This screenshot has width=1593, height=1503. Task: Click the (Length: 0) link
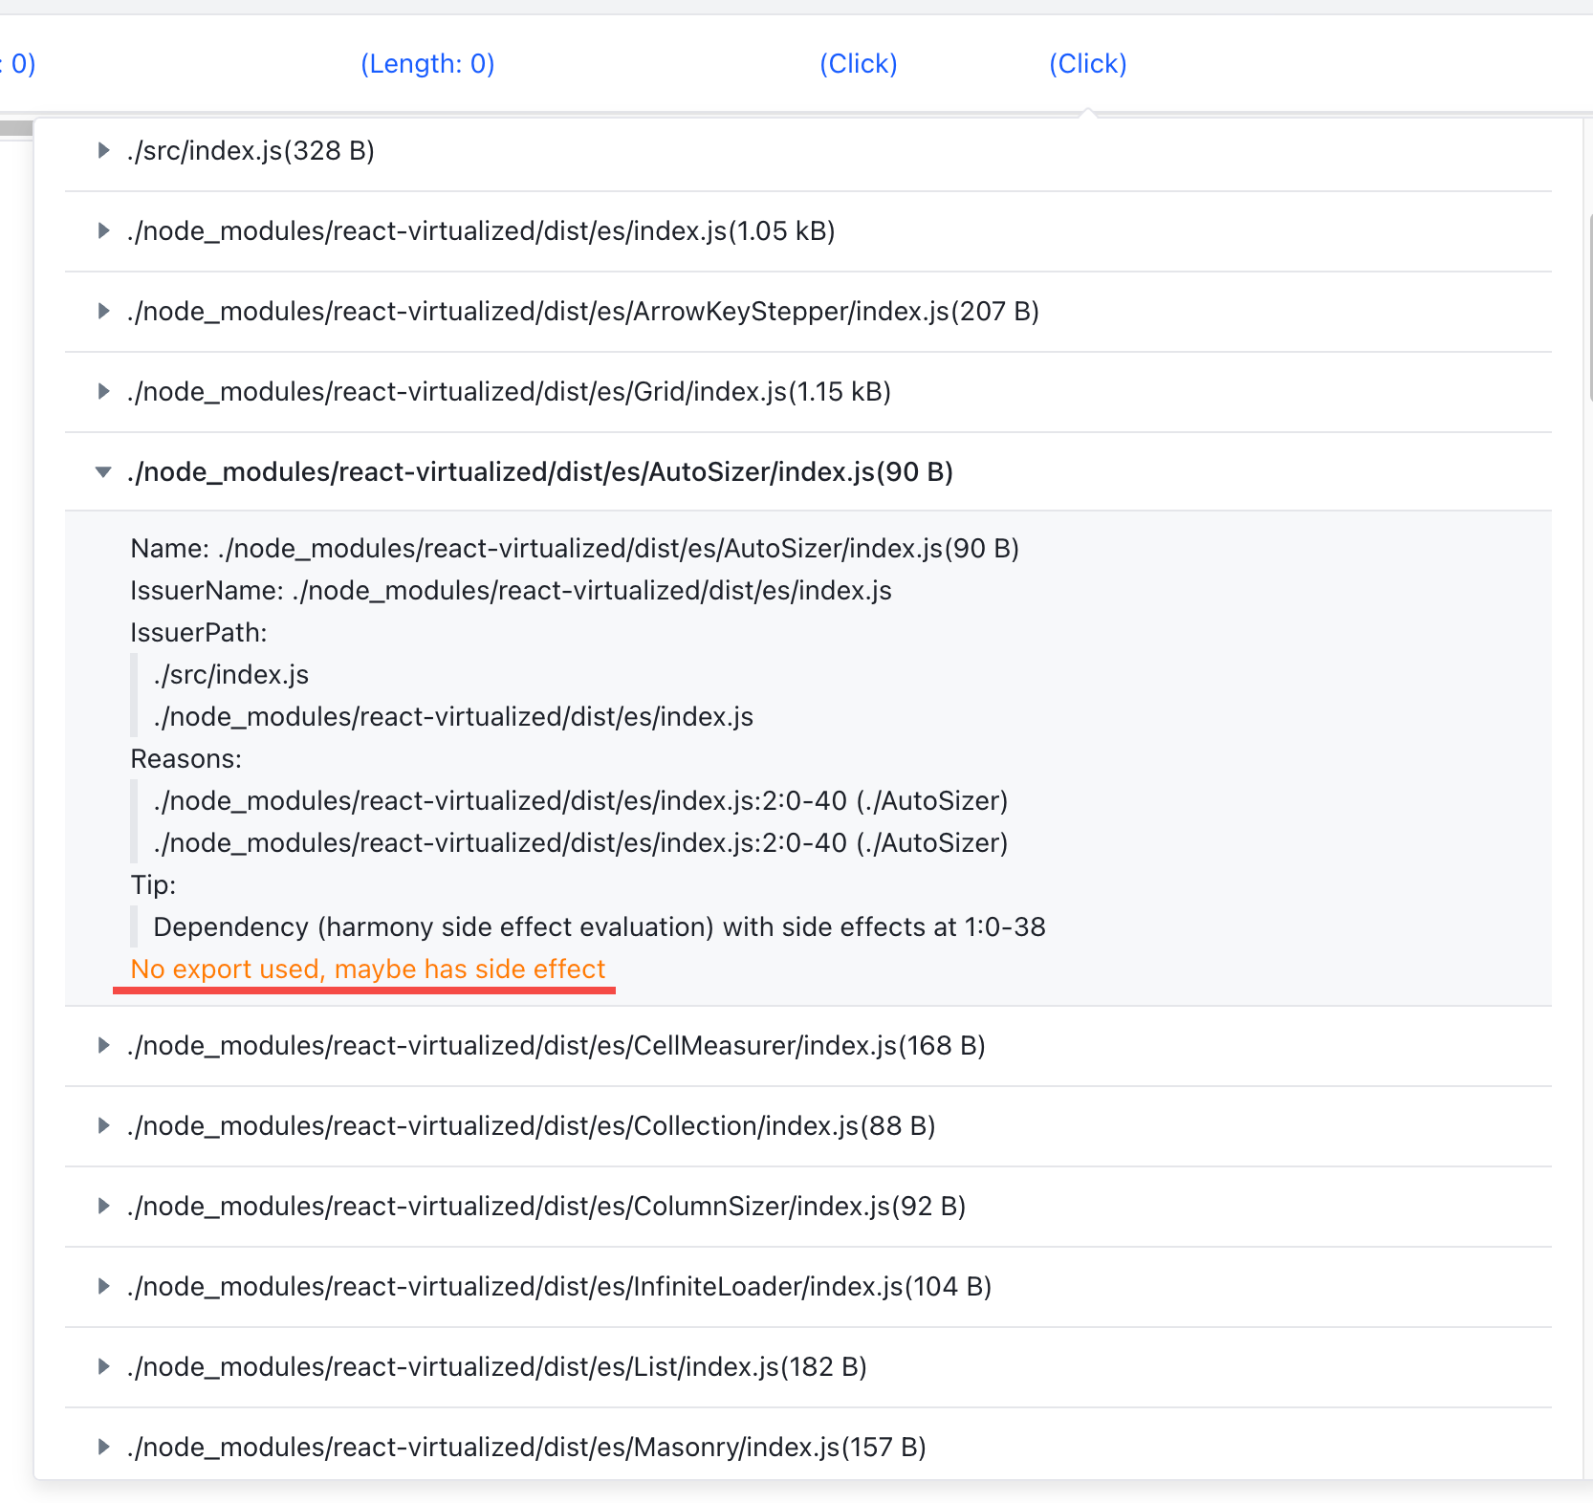coord(427,64)
